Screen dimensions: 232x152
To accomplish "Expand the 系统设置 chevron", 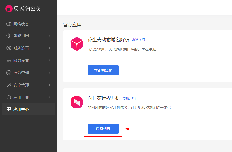I will pyautogui.click(x=49, y=48).
